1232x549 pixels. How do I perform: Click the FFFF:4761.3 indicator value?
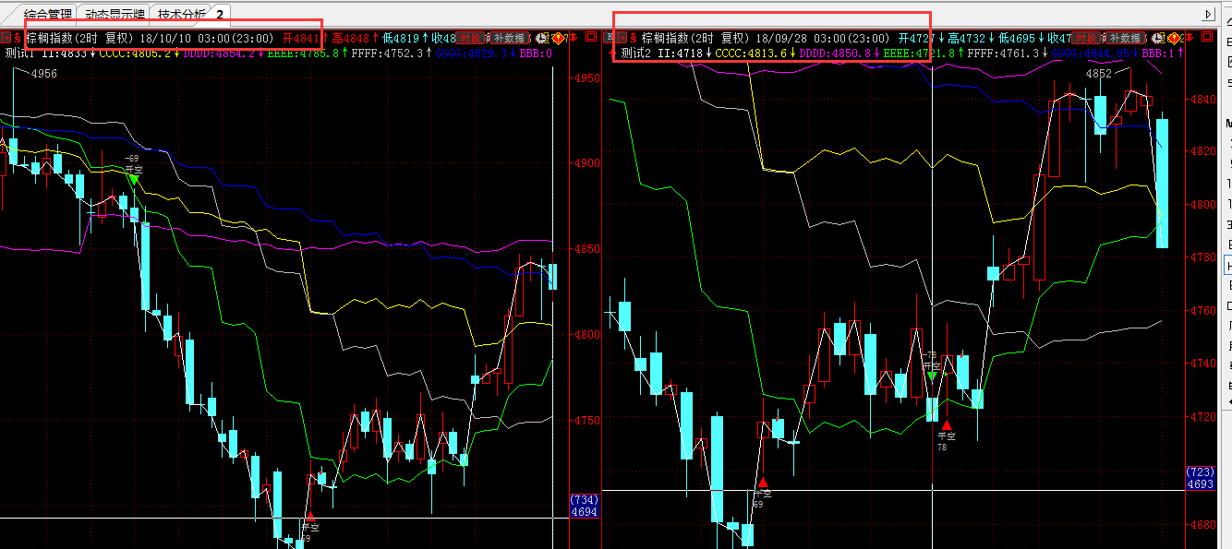1004,54
